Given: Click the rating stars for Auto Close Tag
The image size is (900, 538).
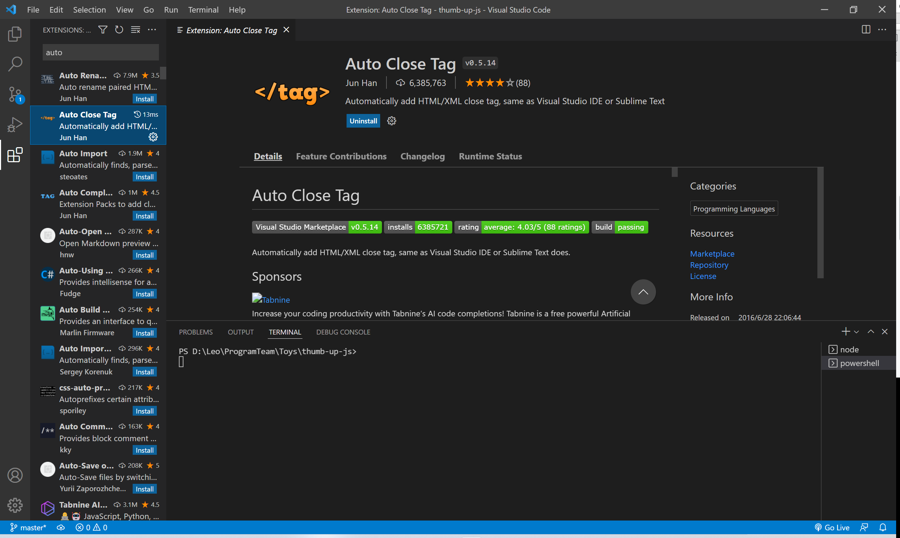Looking at the screenshot, I should tap(489, 83).
